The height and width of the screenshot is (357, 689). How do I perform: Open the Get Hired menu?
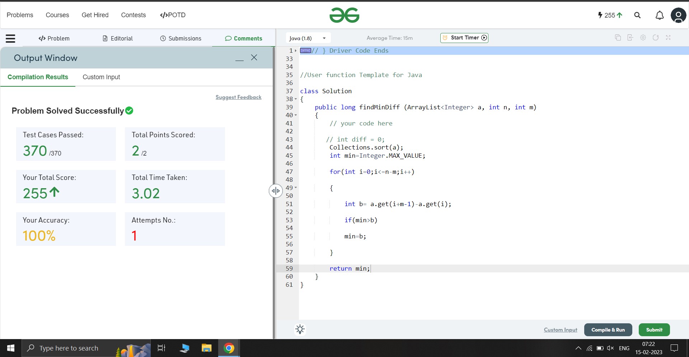tap(95, 15)
